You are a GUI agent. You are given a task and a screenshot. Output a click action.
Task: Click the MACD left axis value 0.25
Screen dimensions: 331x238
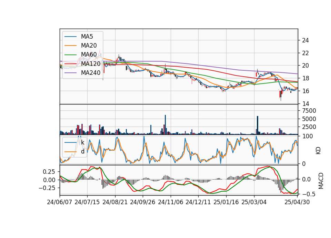click(x=49, y=172)
